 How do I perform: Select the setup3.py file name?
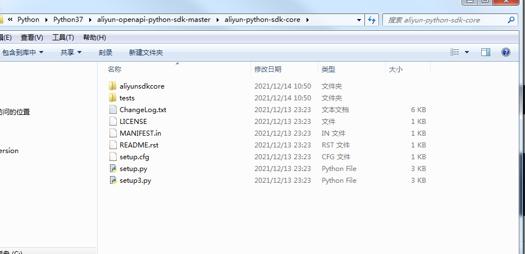click(x=135, y=181)
